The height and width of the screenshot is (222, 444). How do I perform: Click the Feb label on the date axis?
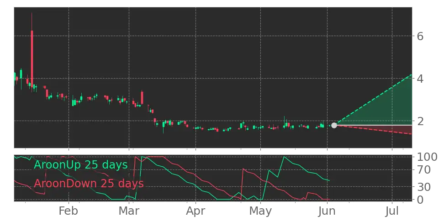[69, 211]
